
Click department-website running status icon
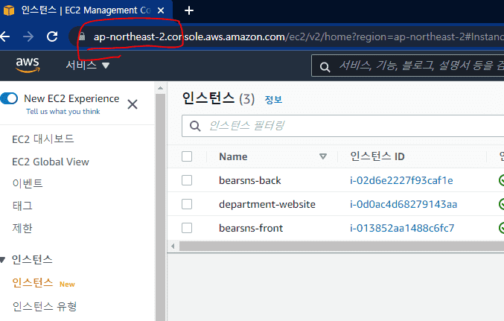tap(501, 204)
